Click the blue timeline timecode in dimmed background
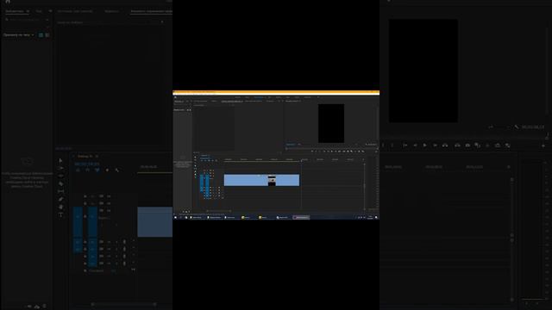Screen dimensions: 552x310 click(87, 164)
